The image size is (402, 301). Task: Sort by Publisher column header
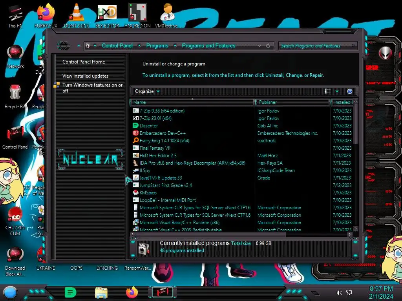[x=292, y=102]
